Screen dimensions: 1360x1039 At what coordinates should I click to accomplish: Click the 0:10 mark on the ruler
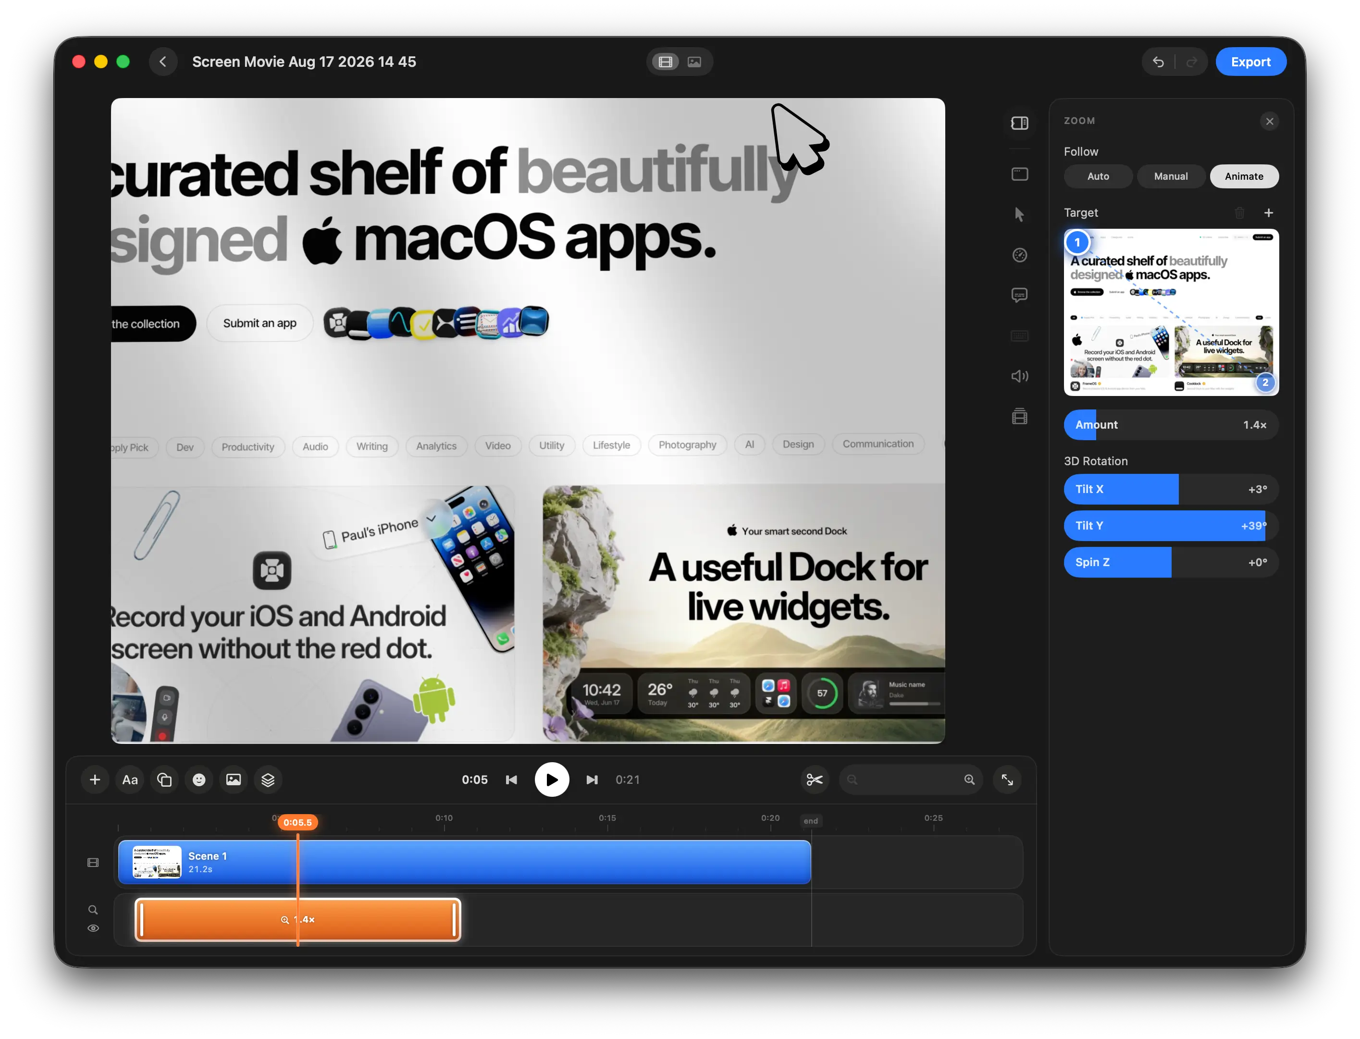click(444, 818)
